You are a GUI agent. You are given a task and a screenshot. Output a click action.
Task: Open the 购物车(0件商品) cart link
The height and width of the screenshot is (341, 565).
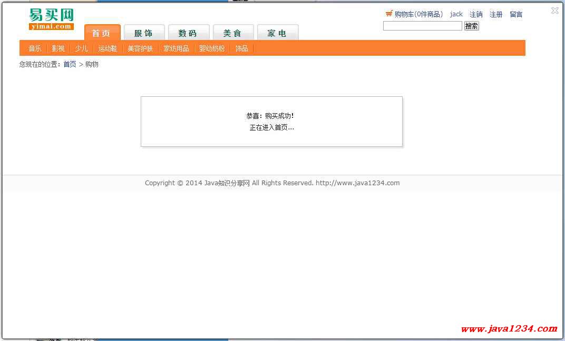(x=418, y=14)
